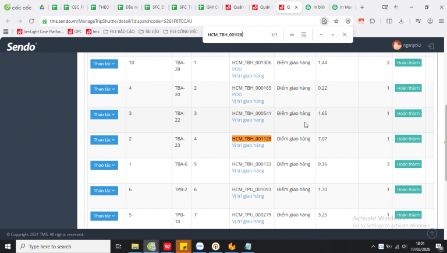
Task: Open Zalo from taskbar
Action: pyautogui.click(x=200, y=246)
